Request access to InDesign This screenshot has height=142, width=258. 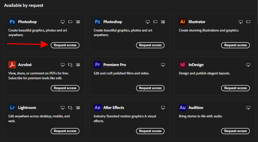click(235, 88)
